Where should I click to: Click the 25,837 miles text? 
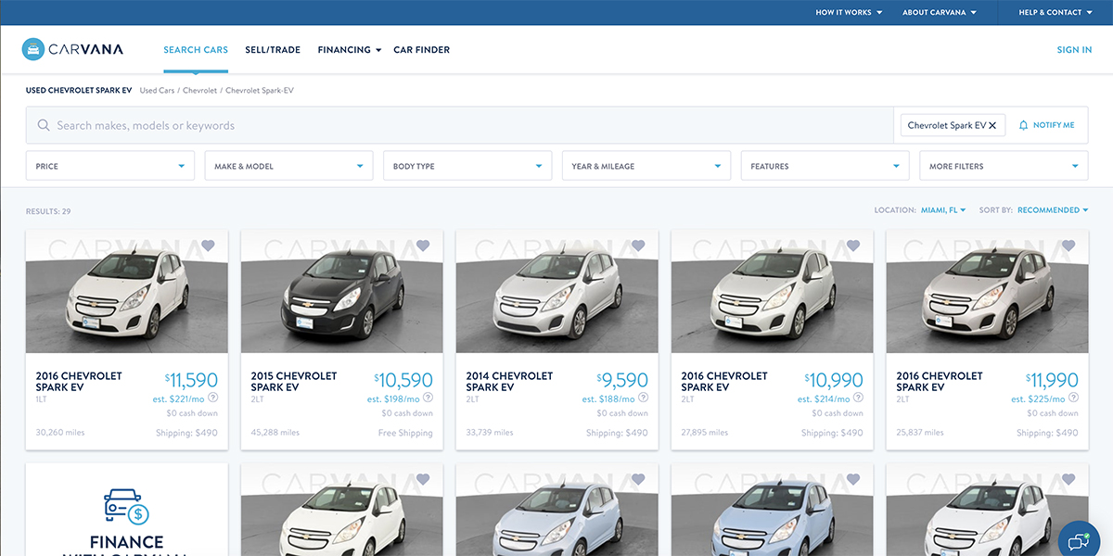[x=921, y=433]
